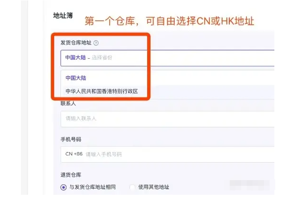Click the 联系人 field label
Screen dimensions: 300x200
point(68,103)
